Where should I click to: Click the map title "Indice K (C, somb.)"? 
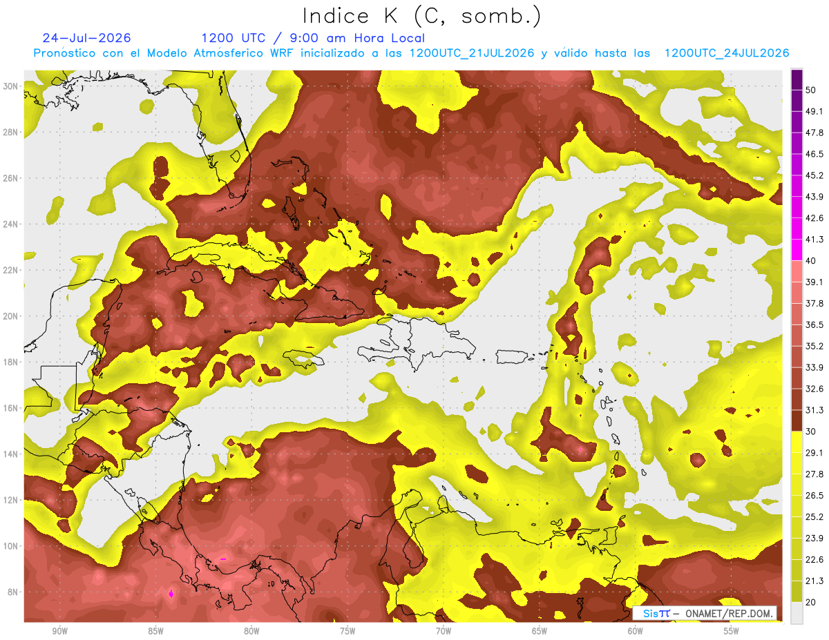click(x=422, y=17)
